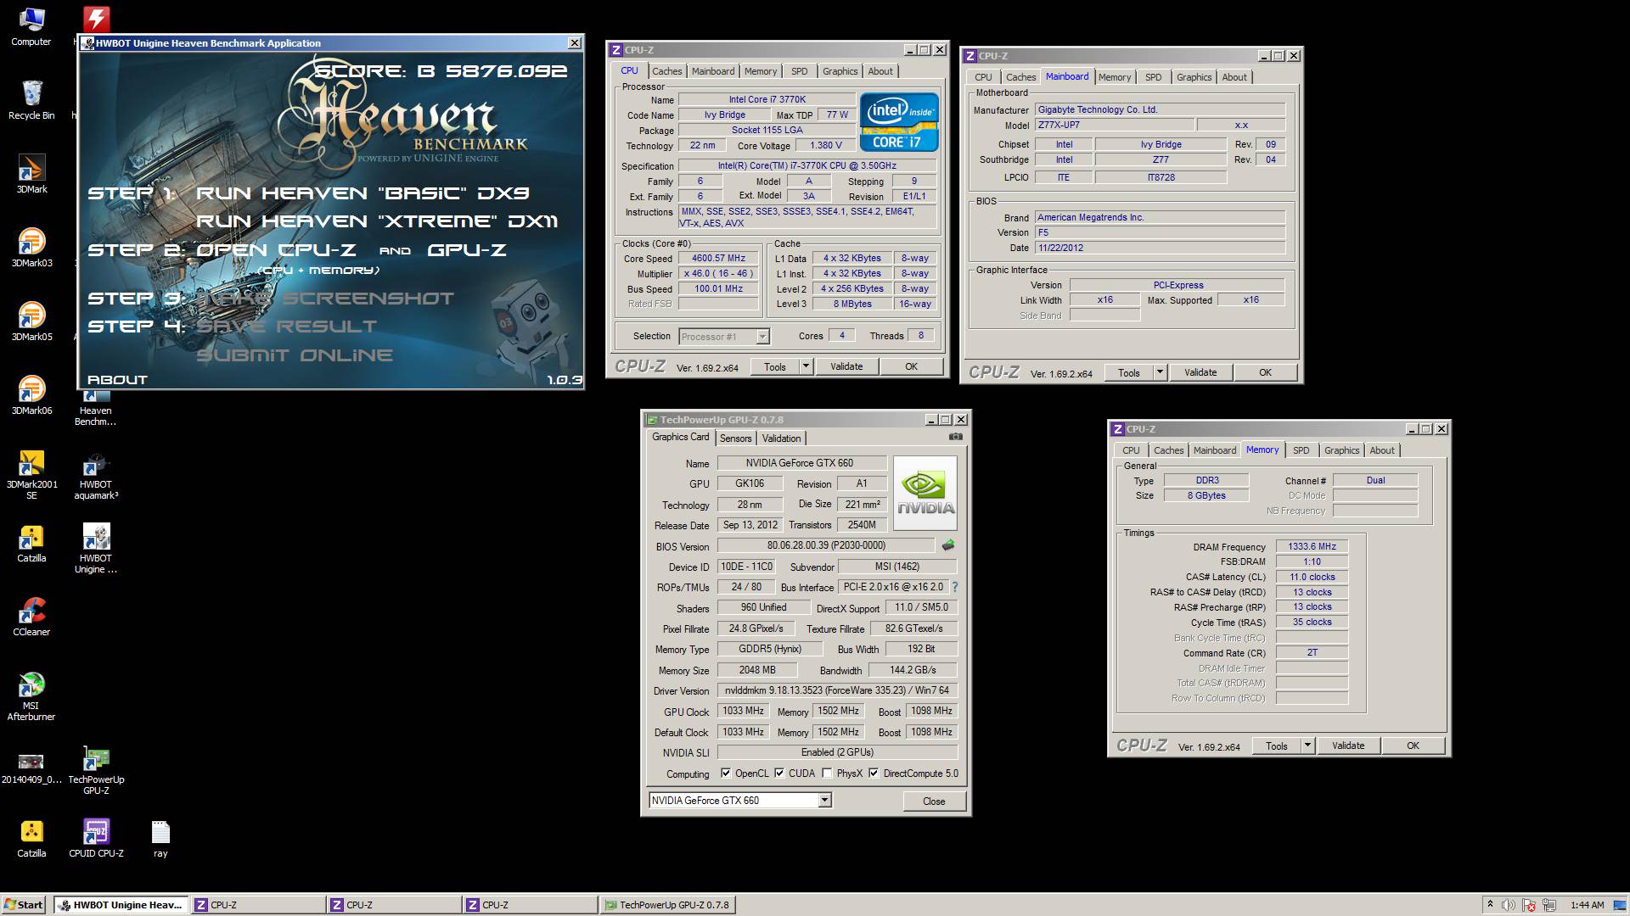1630x916 pixels.
Task: Launch the 3DMark06 desktop shortcut
Action: (31, 395)
